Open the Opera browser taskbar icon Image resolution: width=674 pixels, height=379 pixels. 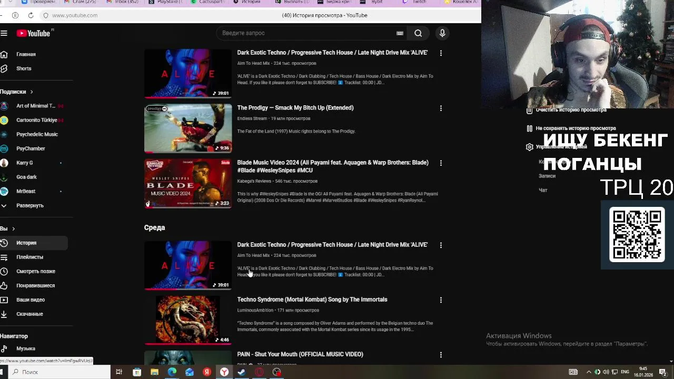259,372
